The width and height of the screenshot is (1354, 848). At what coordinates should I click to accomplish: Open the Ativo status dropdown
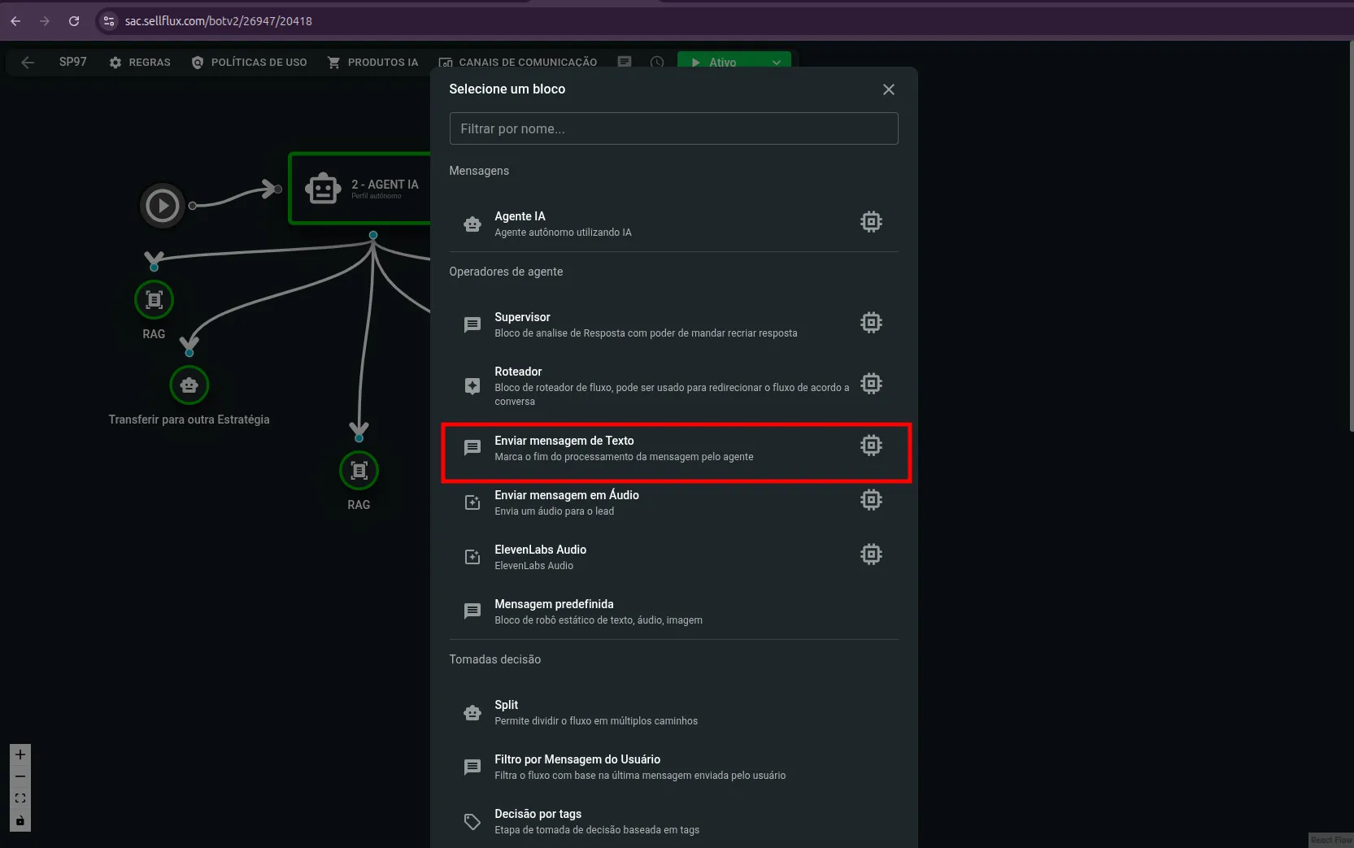tap(776, 63)
